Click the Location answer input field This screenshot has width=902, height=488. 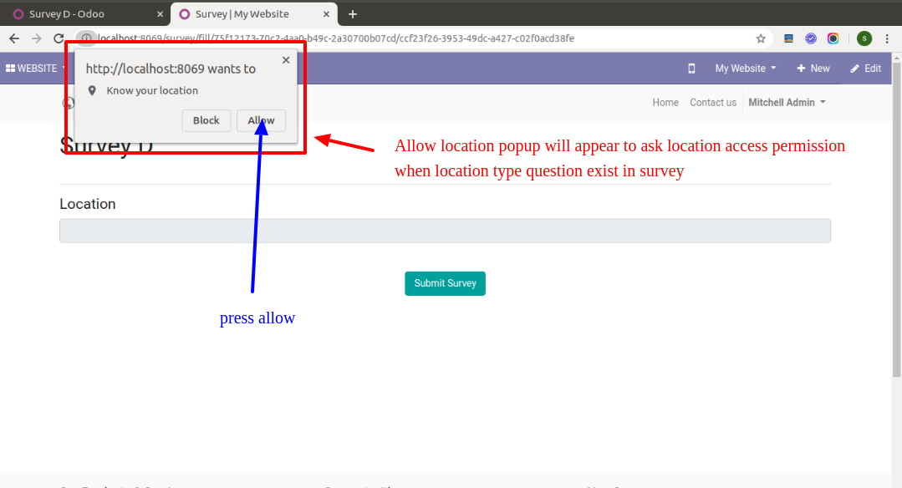tap(445, 231)
